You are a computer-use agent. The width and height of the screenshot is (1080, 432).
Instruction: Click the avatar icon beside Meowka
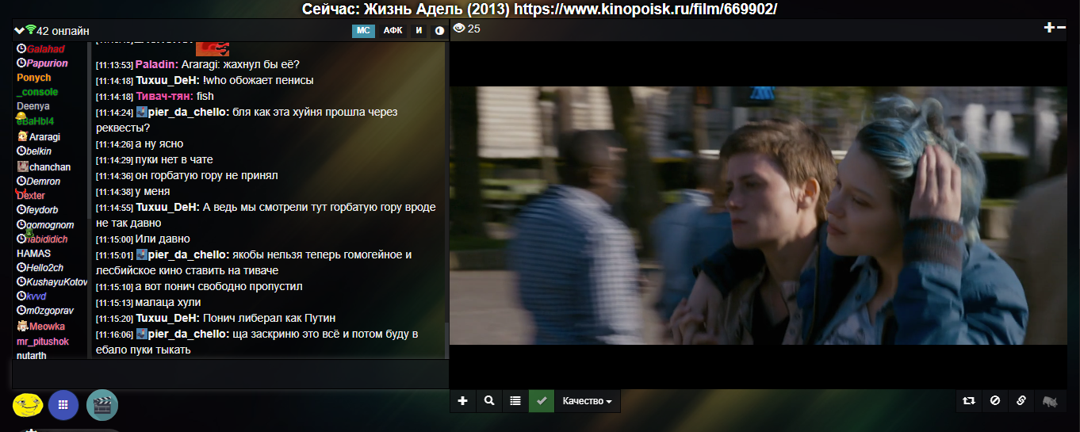pyautogui.click(x=22, y=327)
